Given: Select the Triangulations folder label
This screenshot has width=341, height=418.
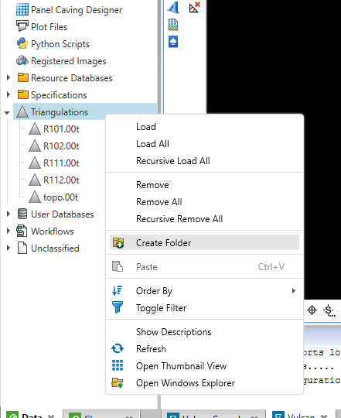Looking at the screenshot, I should coord(60,112).
